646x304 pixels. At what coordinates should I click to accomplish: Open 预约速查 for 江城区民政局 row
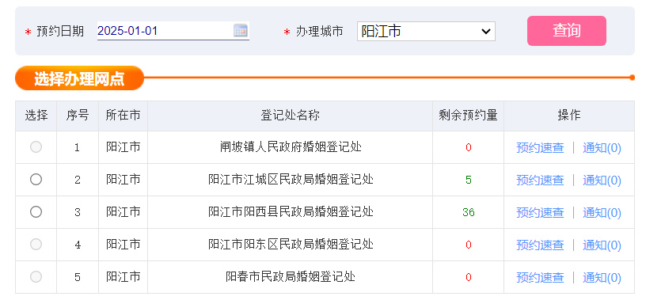(x=540, y=180)
